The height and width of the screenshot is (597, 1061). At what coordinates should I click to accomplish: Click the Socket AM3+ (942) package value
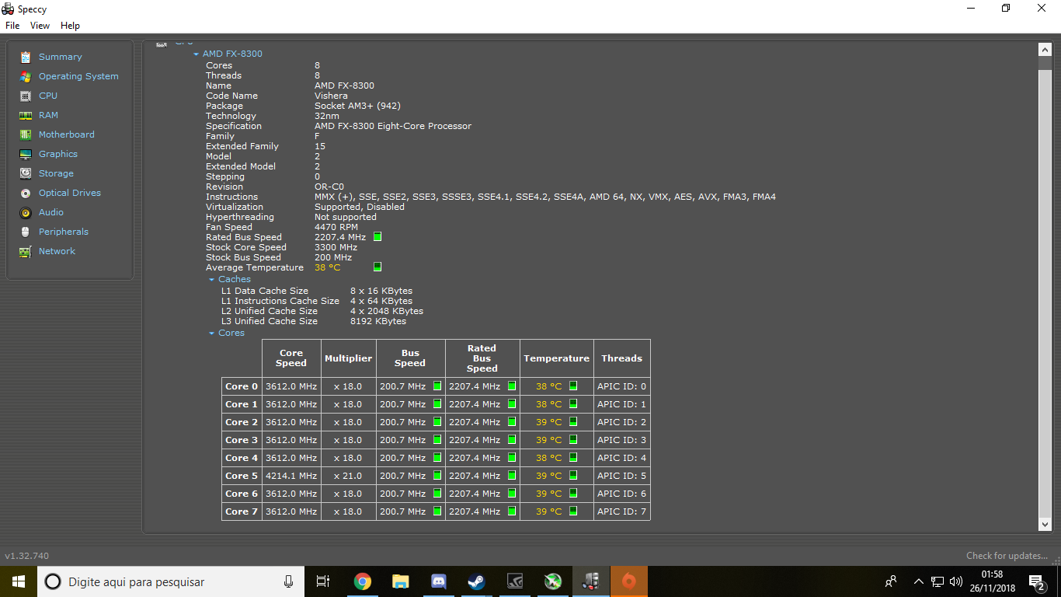pos(357,106)
